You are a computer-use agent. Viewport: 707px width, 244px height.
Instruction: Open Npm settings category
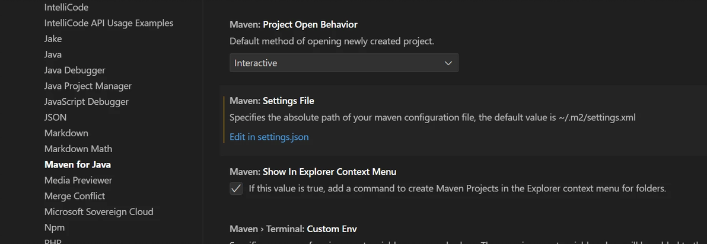coord(55,227)
